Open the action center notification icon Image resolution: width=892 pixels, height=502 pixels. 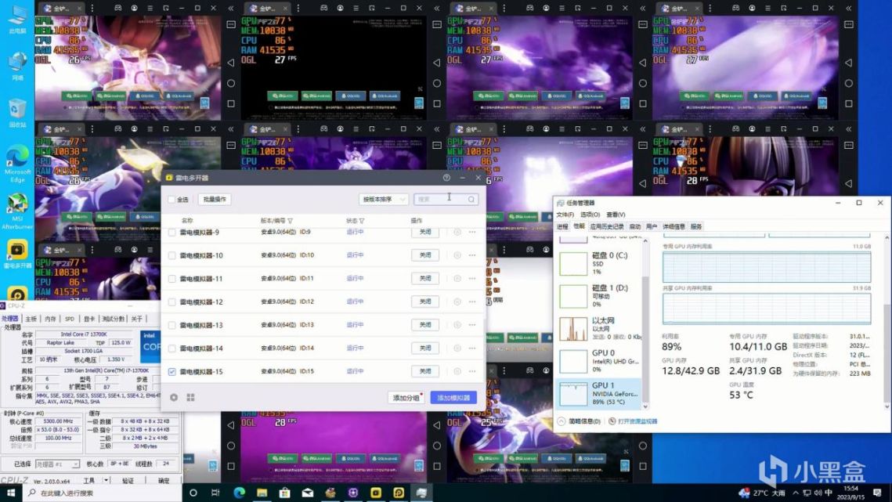(877, 493)
